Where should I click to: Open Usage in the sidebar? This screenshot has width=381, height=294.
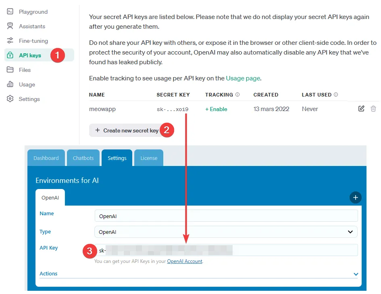27,84
